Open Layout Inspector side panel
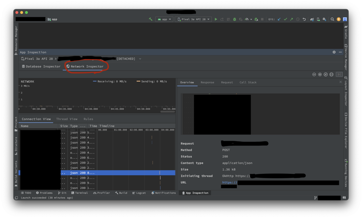Image resolution: width=362 pixels, height=218 pixels. [x=346, y=91]
